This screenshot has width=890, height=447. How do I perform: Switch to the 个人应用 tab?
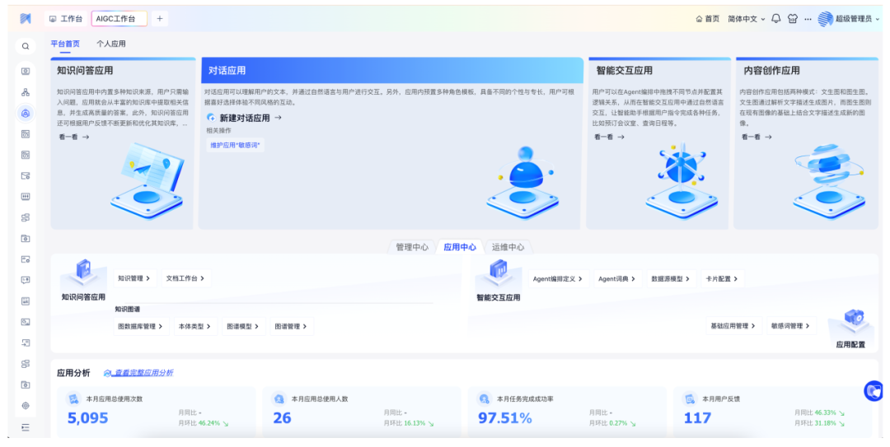tap(111, 44)
